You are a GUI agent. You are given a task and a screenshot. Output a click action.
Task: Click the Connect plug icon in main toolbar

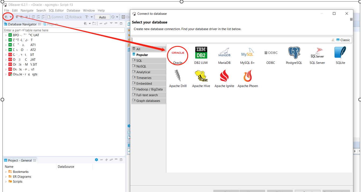click(x=17, y=17)
